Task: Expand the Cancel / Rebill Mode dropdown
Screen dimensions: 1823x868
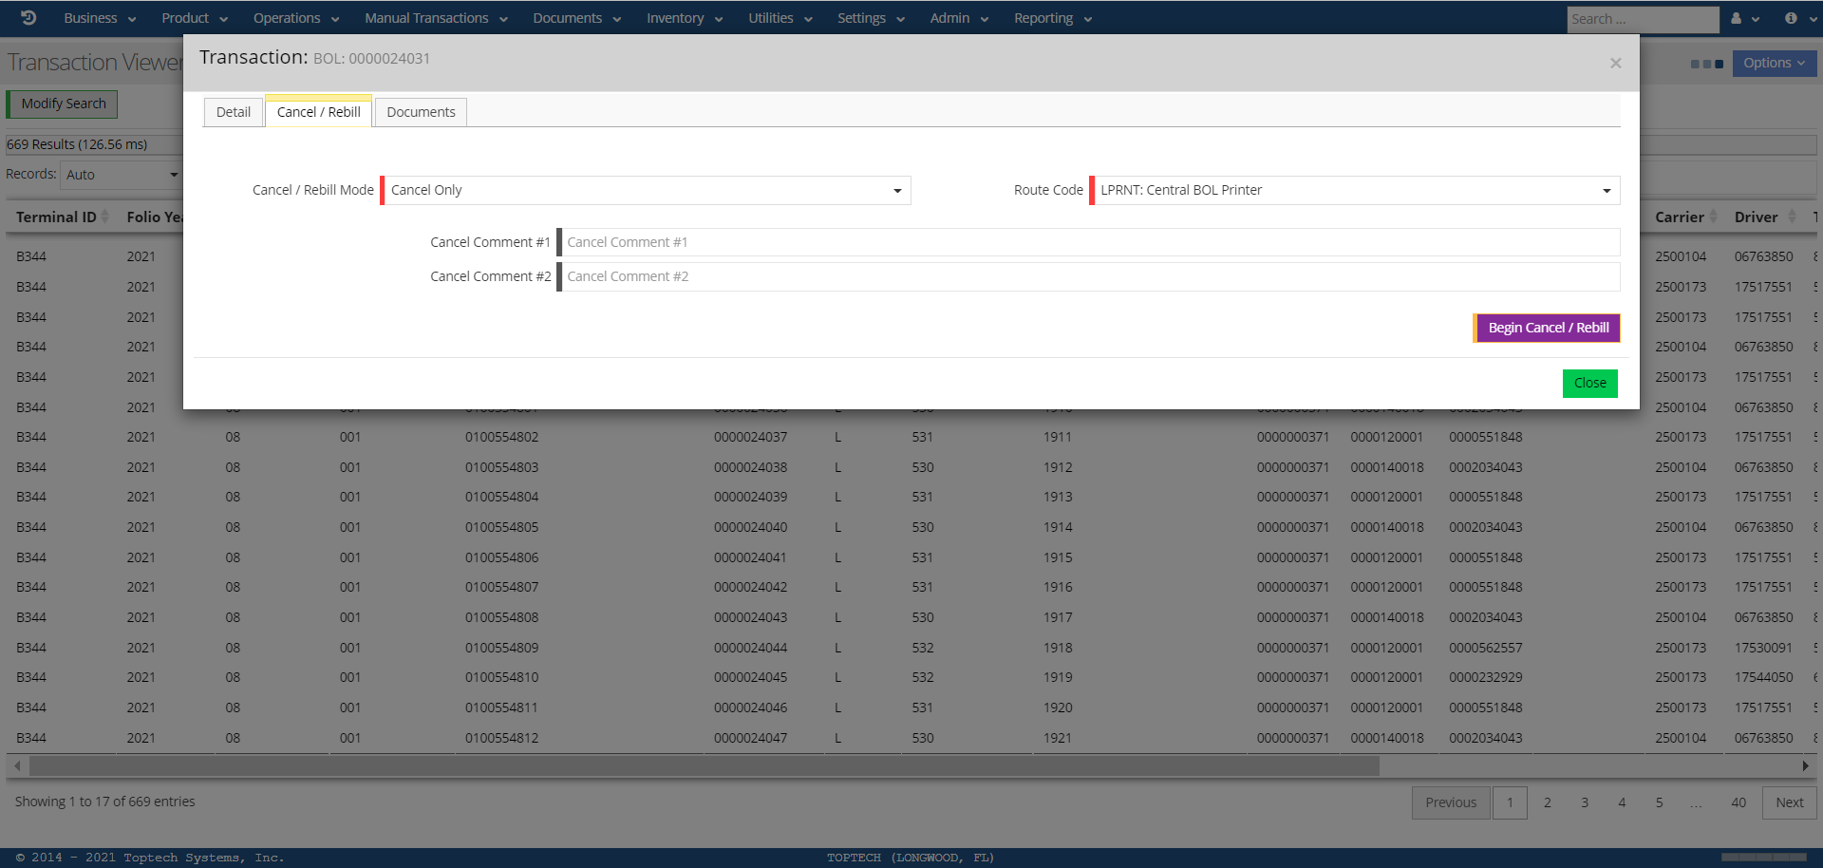Action: click(x=646, y=191)
